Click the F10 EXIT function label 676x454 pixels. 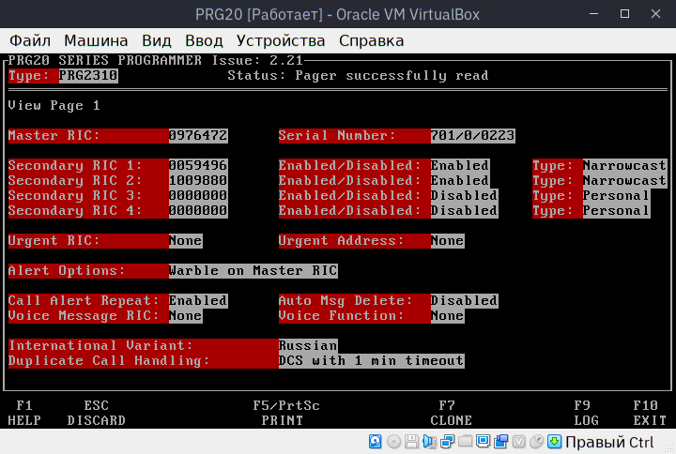coord(650,413)
